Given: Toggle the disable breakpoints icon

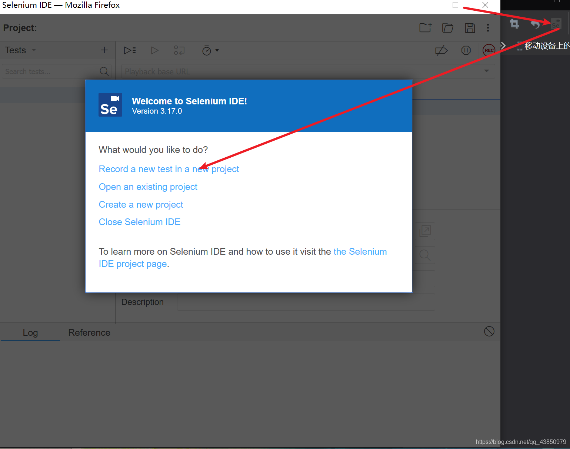Looking at the screenshot, I should (441, 50).
